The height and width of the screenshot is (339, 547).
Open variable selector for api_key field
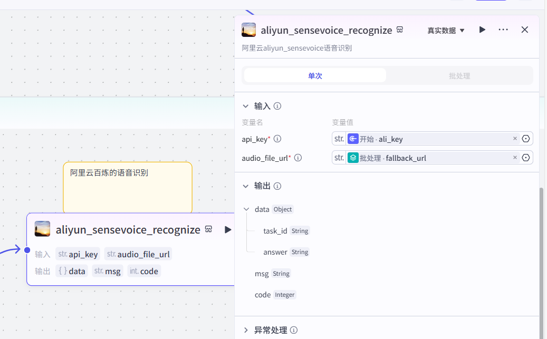point(525,139)
